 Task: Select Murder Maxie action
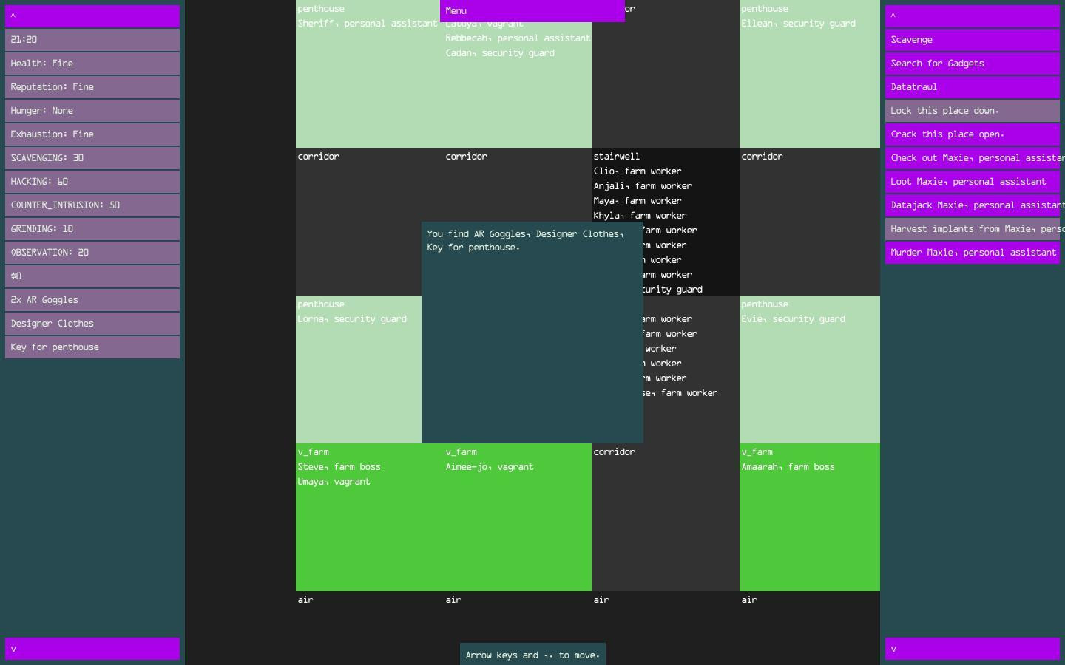(973, 253)
